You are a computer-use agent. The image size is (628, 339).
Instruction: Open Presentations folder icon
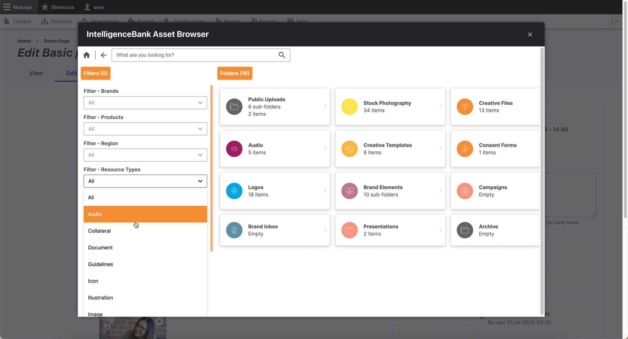(349, 230)
